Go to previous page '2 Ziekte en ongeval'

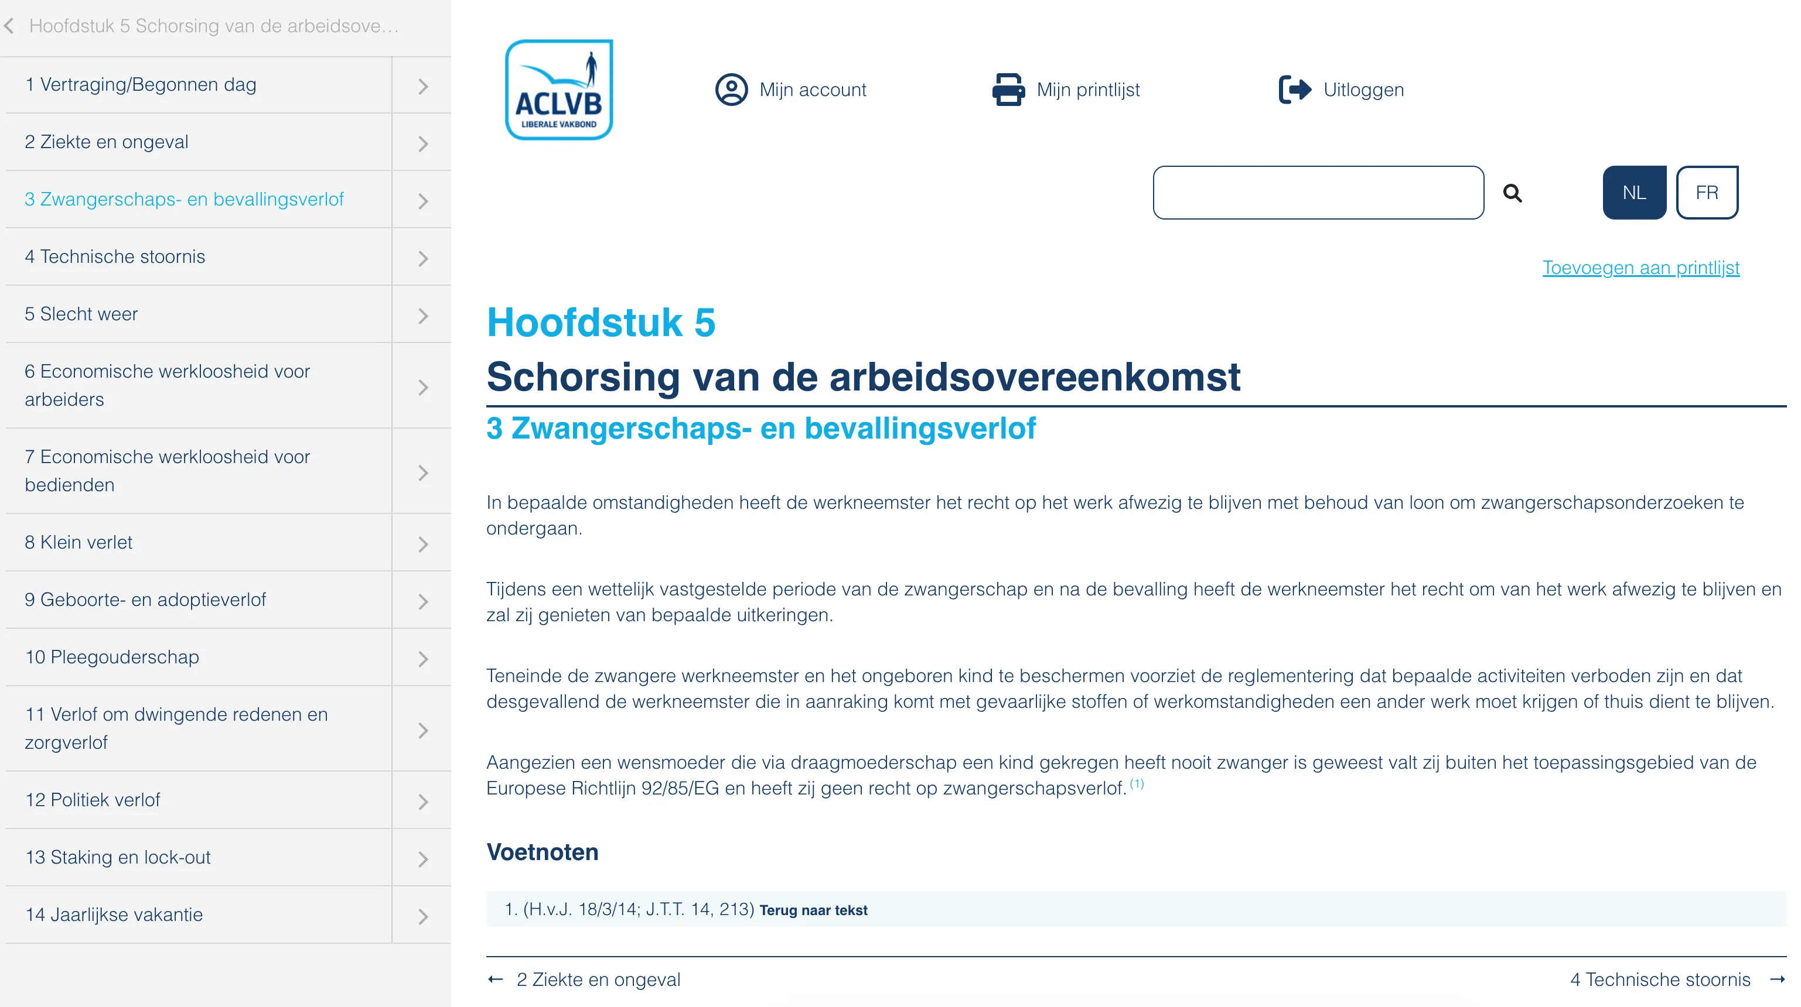coord(598,979)
